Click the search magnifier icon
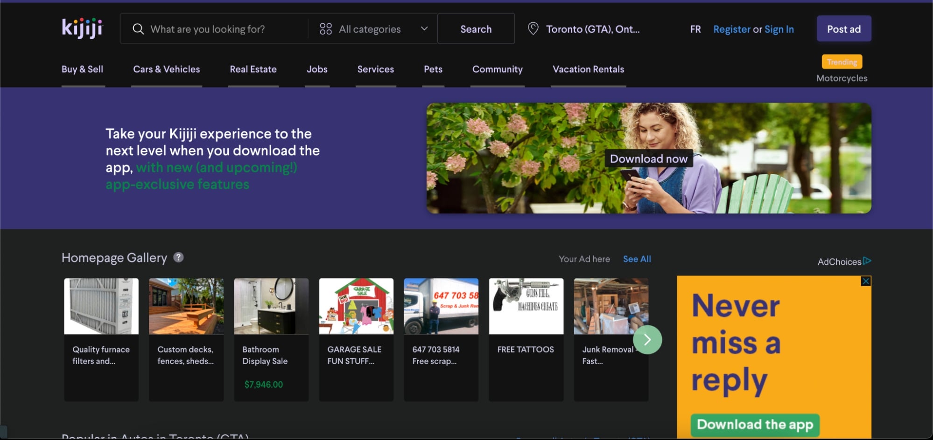The width and height of the screenshot is (933, 440). (138, 29)
